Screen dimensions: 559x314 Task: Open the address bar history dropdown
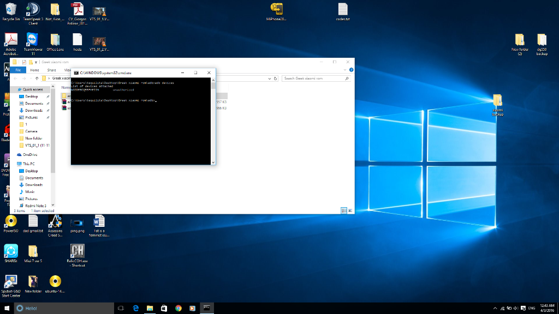click(269, 78)
